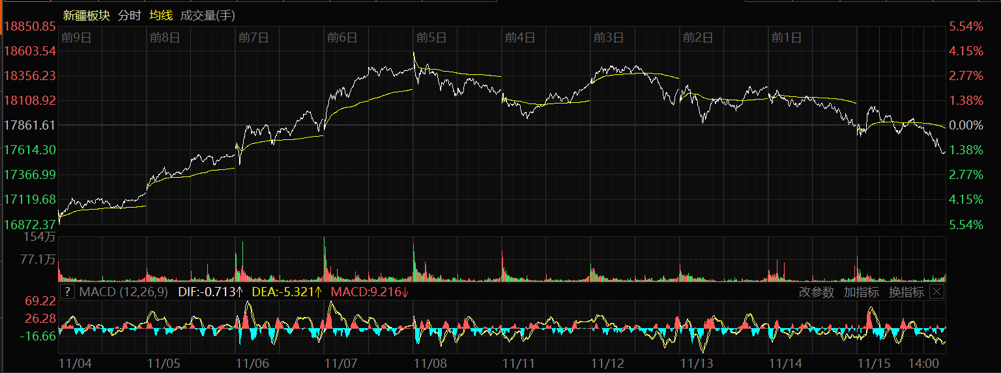1001x373 pixels.
Task: Click the 18108.92 price axis value
Action: pos(30,100)
